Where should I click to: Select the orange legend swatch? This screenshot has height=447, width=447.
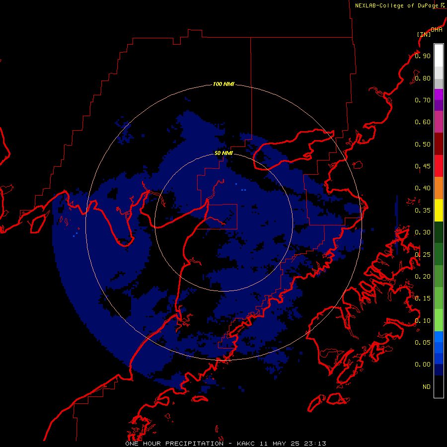(439, 188)
